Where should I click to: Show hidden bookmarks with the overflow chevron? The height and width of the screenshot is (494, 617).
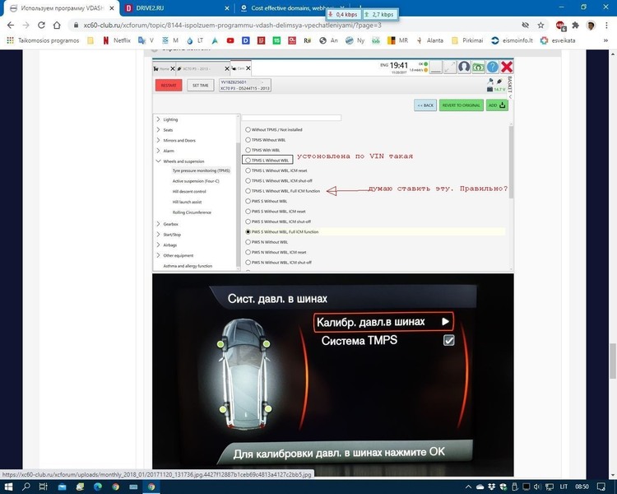605,40
